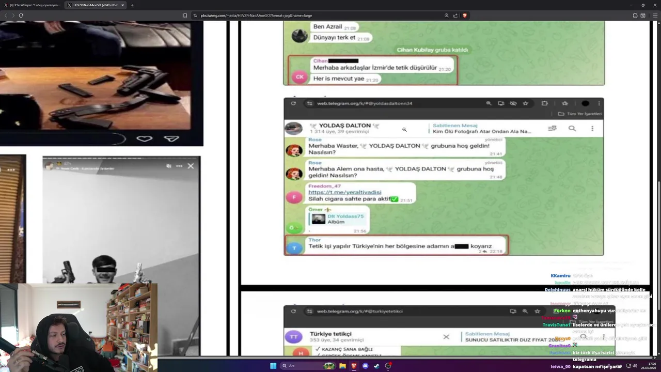Click the X next to Türkiye tetikçi header

pyautogui.click(x=446, y=337)
